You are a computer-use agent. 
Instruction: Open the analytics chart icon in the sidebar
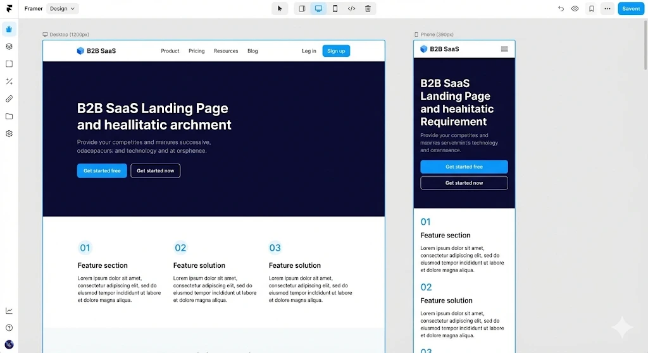pos(9,310)
